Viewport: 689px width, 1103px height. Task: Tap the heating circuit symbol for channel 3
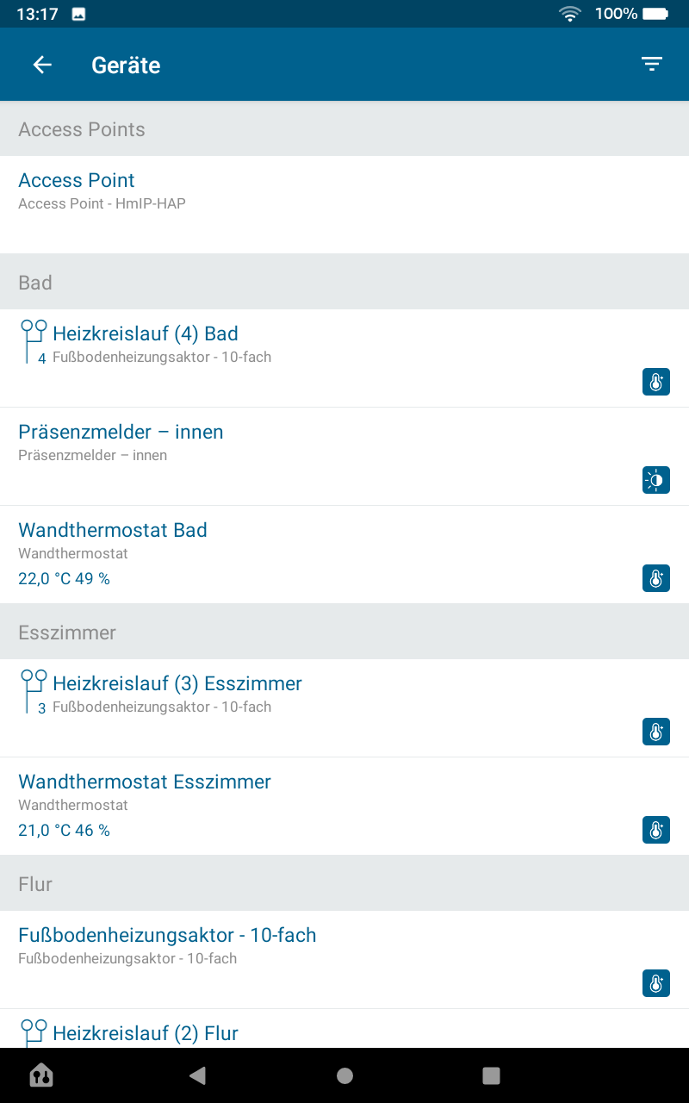[x=34, y=692]
